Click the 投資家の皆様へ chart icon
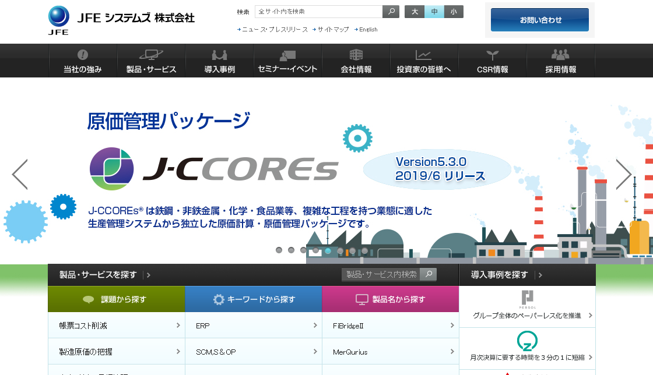The image size is (653, 375). pos(423,55)
